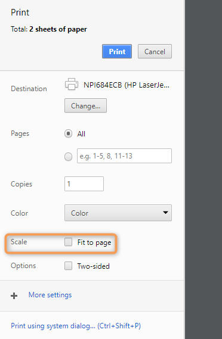The width and height of the screenshot is (222, 339).
Task: Open the Color selection combo box
Action: pyautogui.click(x=118, y=213)
